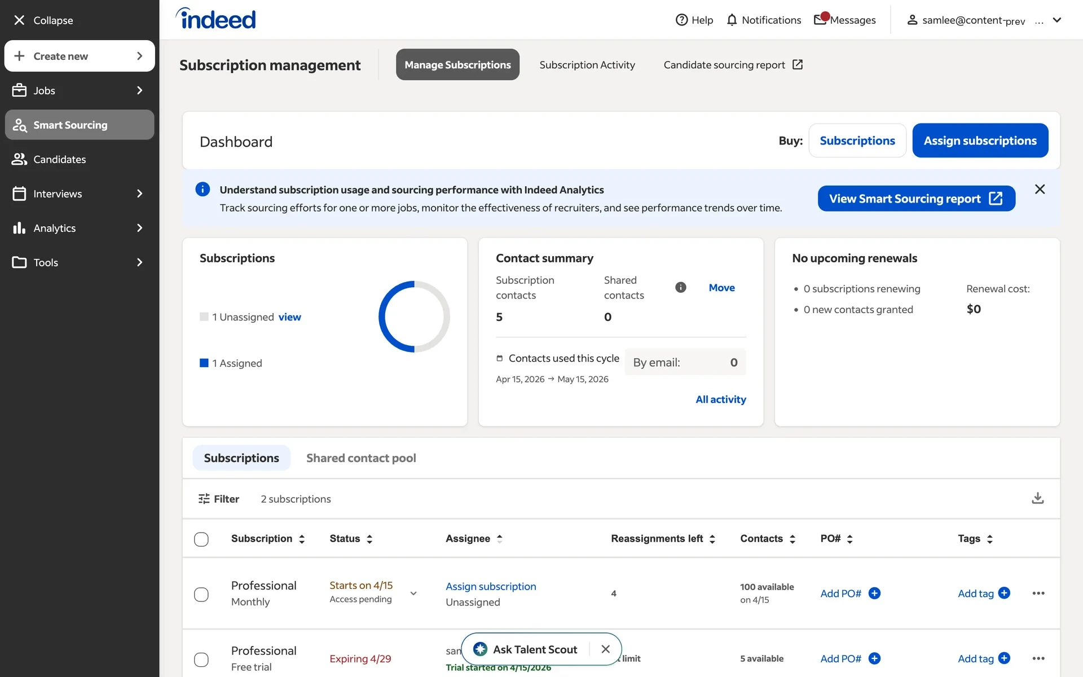Viewport: 1083px width, 677px height.
Task: Click the Jobs briefcase icon
Action: pyautogui.click(x=19, y=90)
